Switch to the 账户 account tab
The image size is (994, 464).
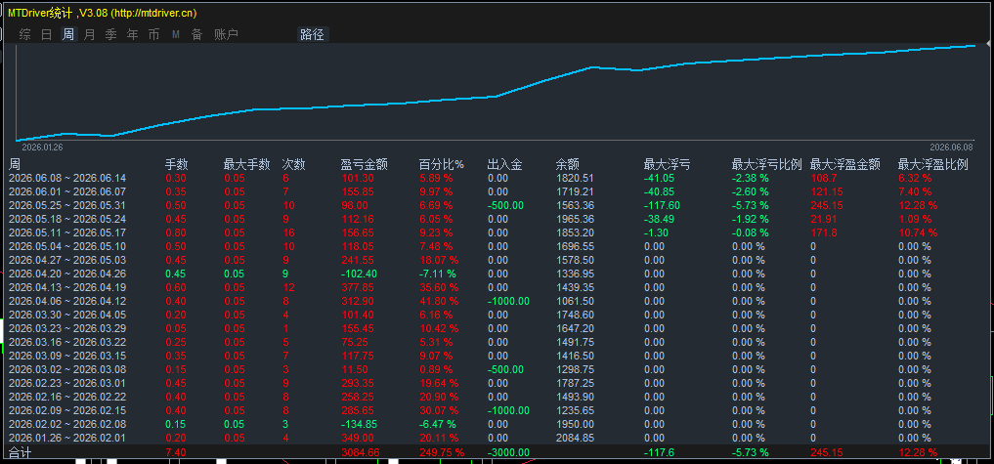click(227, 35)
